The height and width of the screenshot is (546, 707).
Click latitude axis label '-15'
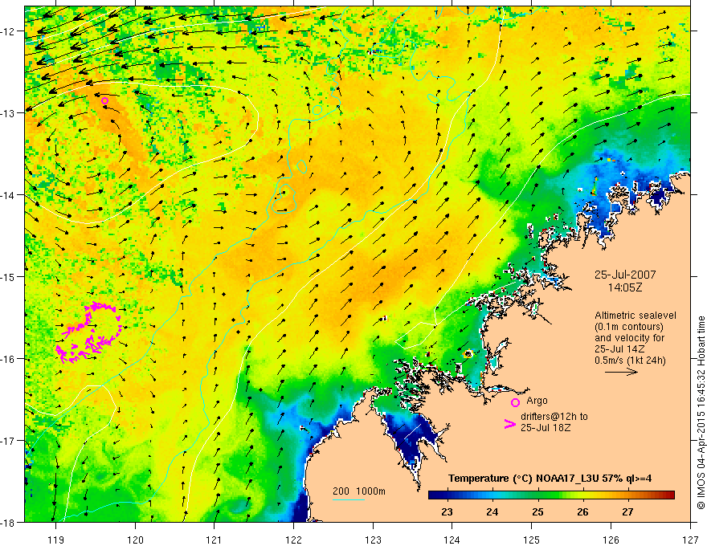click(x=9, y=276)
